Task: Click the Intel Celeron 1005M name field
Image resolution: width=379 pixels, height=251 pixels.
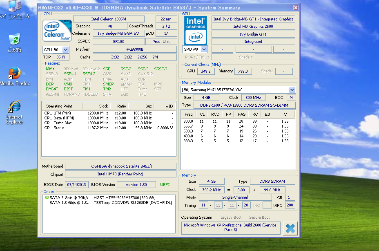Action: pyautogui.click(x=109, y=19)
